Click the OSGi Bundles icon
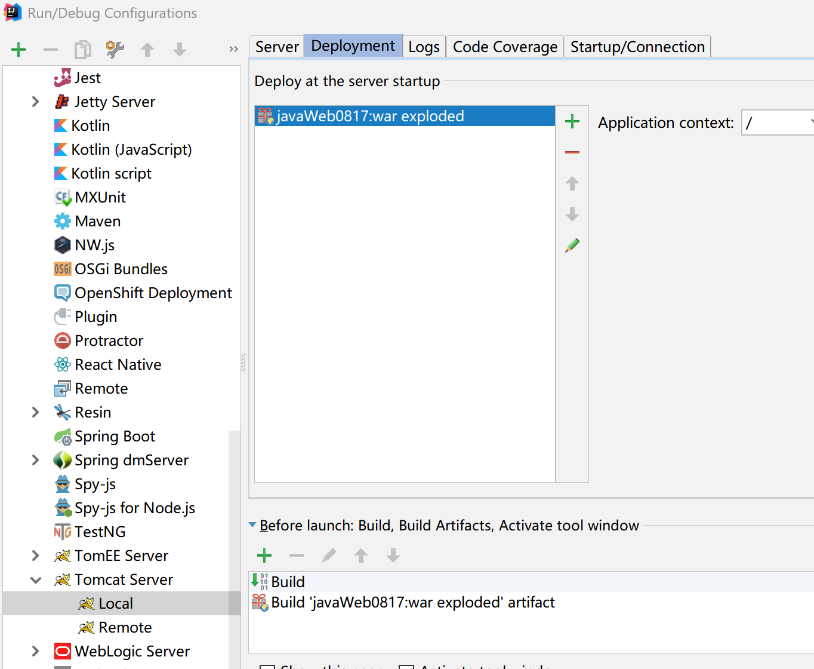This screenshot has height=669, width=814. coord(62,269)
